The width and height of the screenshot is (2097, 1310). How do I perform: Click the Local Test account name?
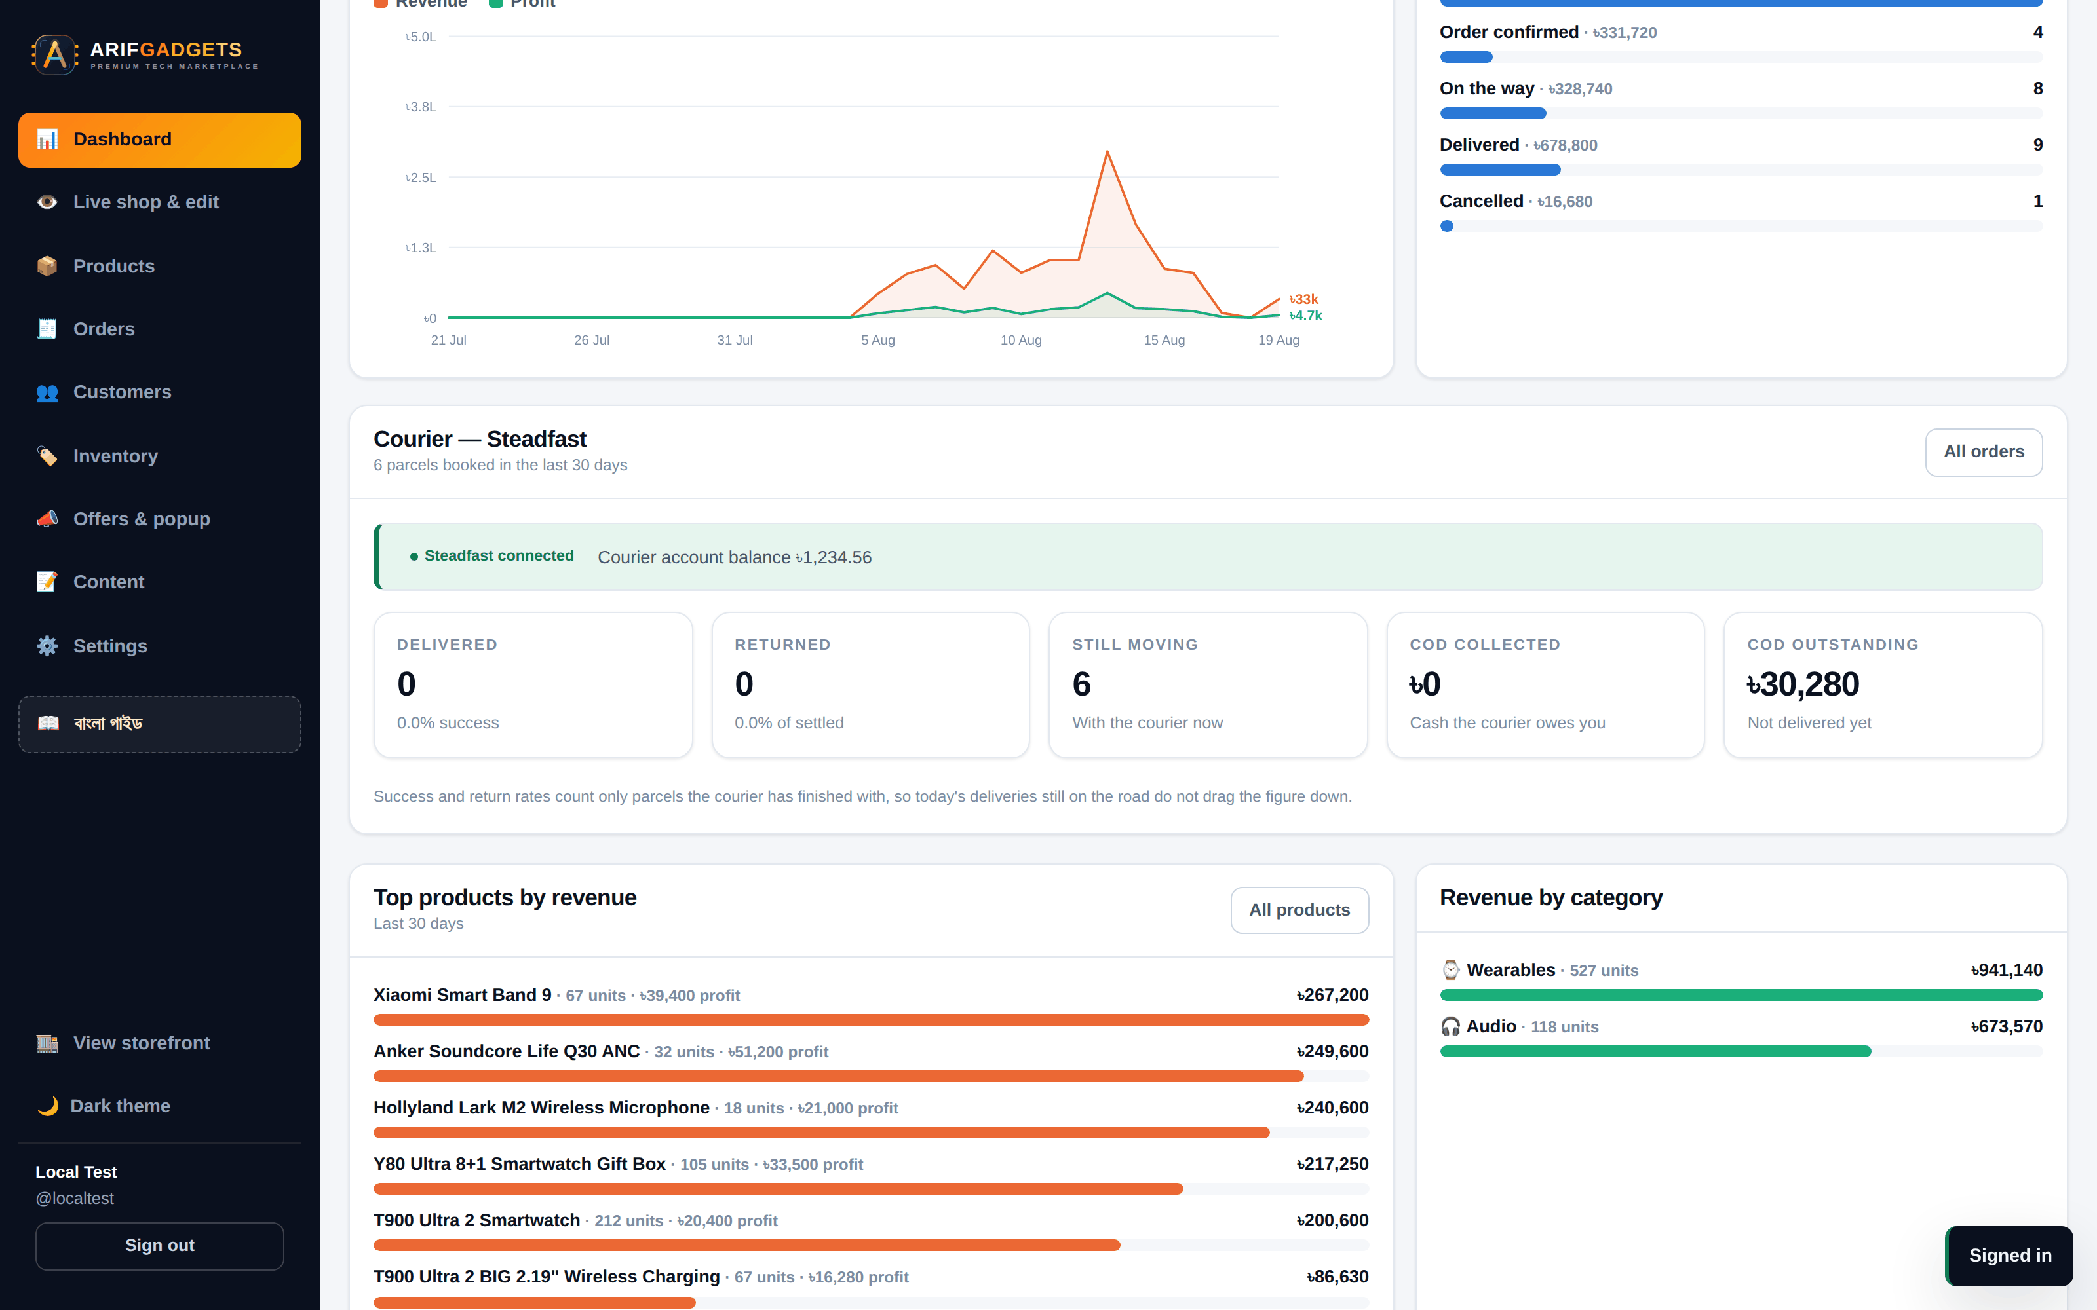[76, 1172]
